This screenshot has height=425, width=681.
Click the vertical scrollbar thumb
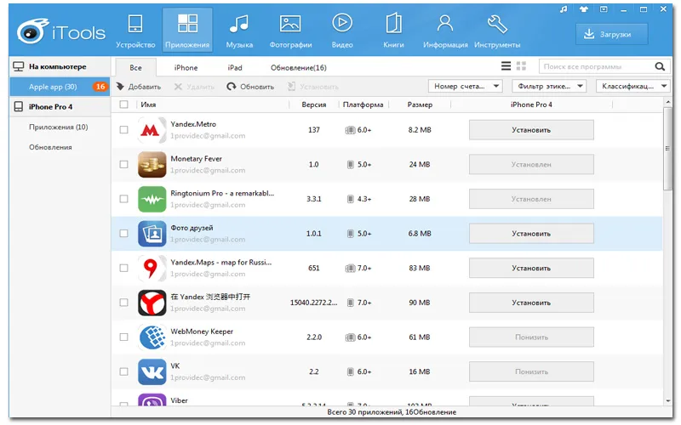(x=667, y=149)
